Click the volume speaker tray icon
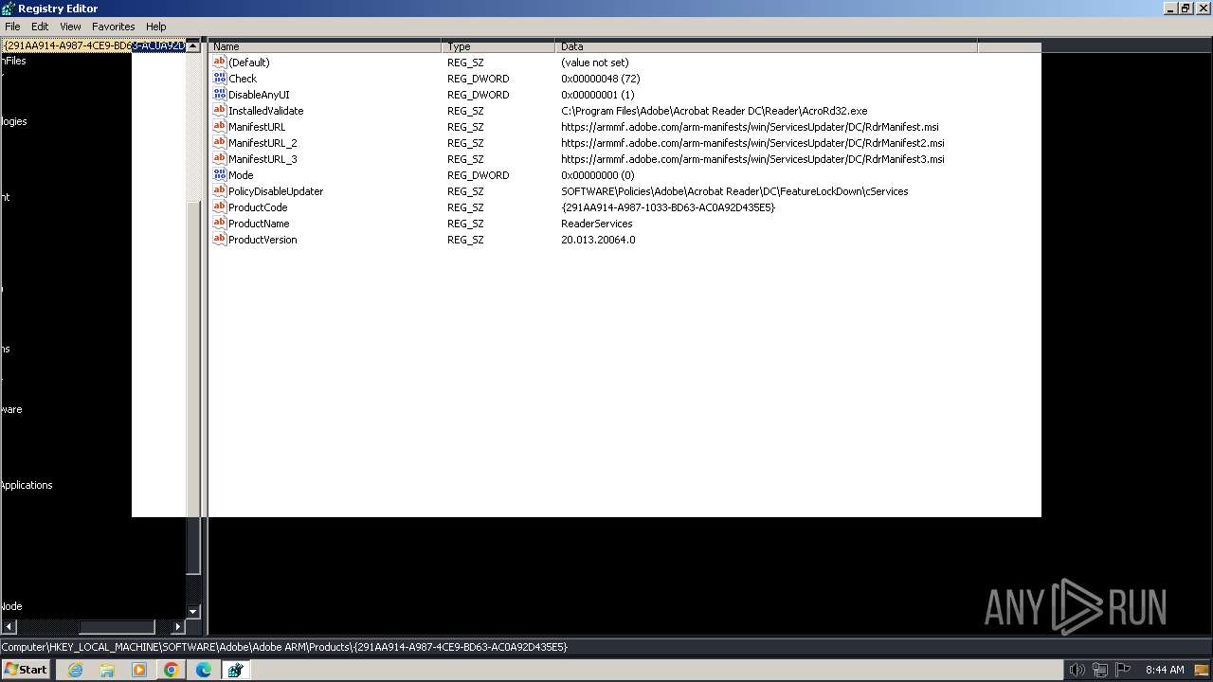 click(1077, 670)
